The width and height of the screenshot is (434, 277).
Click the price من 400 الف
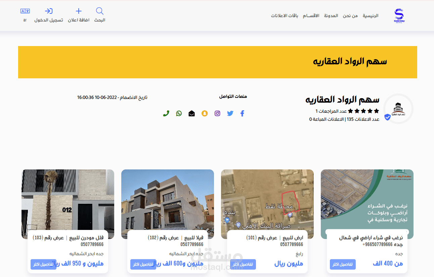click(x=388, y=264)
